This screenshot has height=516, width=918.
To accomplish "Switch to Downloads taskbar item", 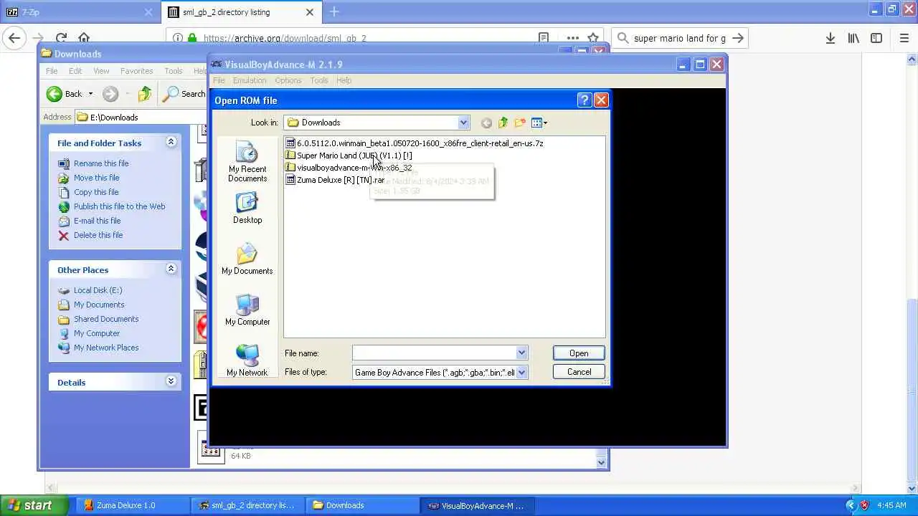I will 362,505.
